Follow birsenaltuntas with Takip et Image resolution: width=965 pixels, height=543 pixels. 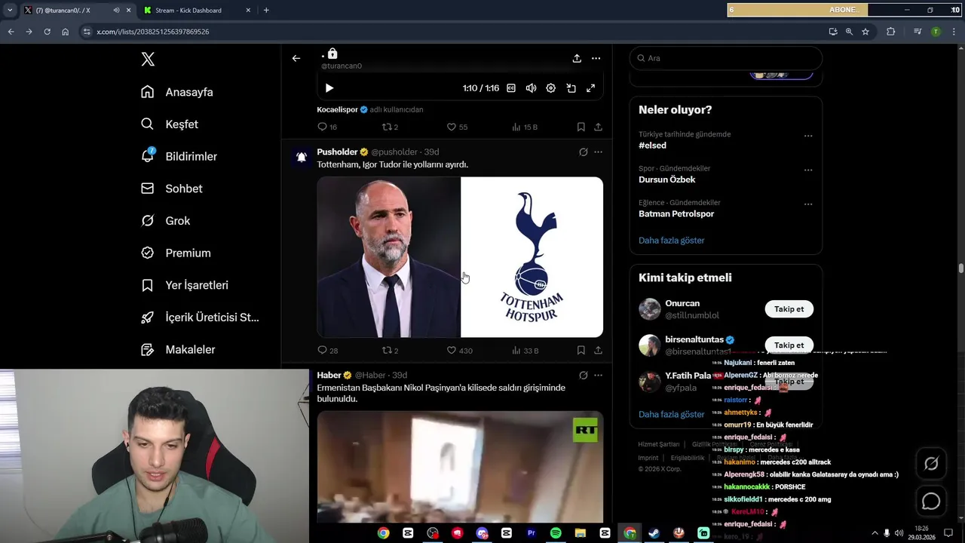[789, 345]
